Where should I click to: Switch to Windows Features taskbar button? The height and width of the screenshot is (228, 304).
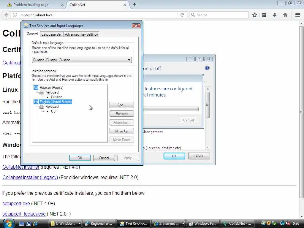point(203,224)
